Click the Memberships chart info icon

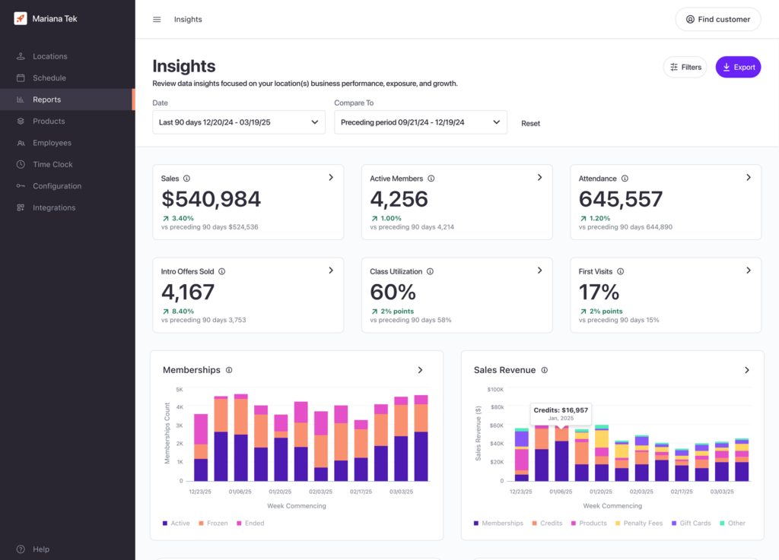pyautogui.click(x=229, y=370)
